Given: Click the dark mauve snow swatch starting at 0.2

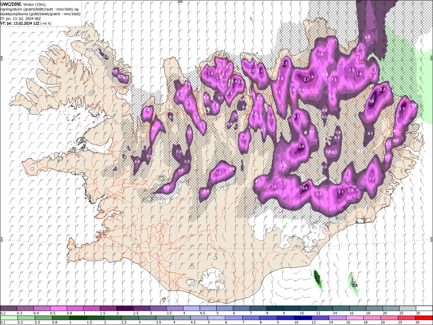Looking at the screenshot, I should point(9,308).
